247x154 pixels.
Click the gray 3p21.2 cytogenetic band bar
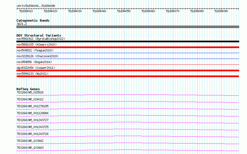[x=128, y=27]
